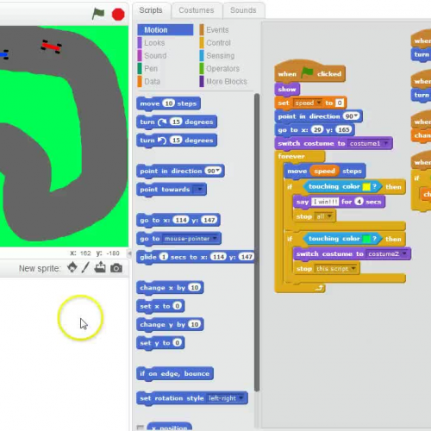Switch to the Sounds tab
The height and width of the screenshot is (431, 431).
243,10
